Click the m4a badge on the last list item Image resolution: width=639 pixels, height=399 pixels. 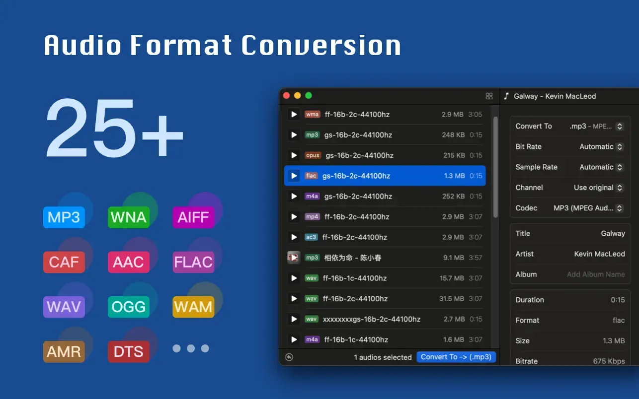click(312, 339)
